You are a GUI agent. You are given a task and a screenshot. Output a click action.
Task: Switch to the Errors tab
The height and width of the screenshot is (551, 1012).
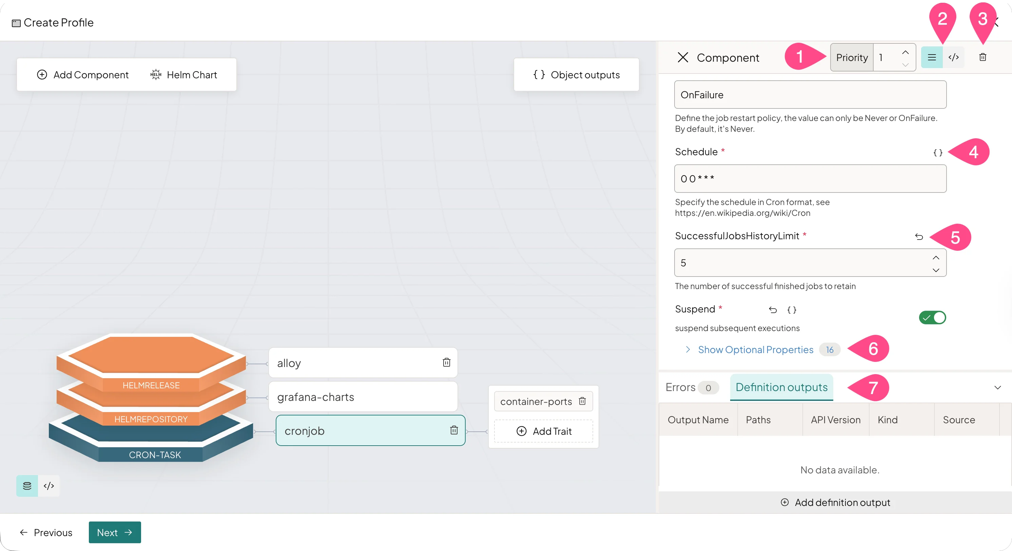[681, 387]
